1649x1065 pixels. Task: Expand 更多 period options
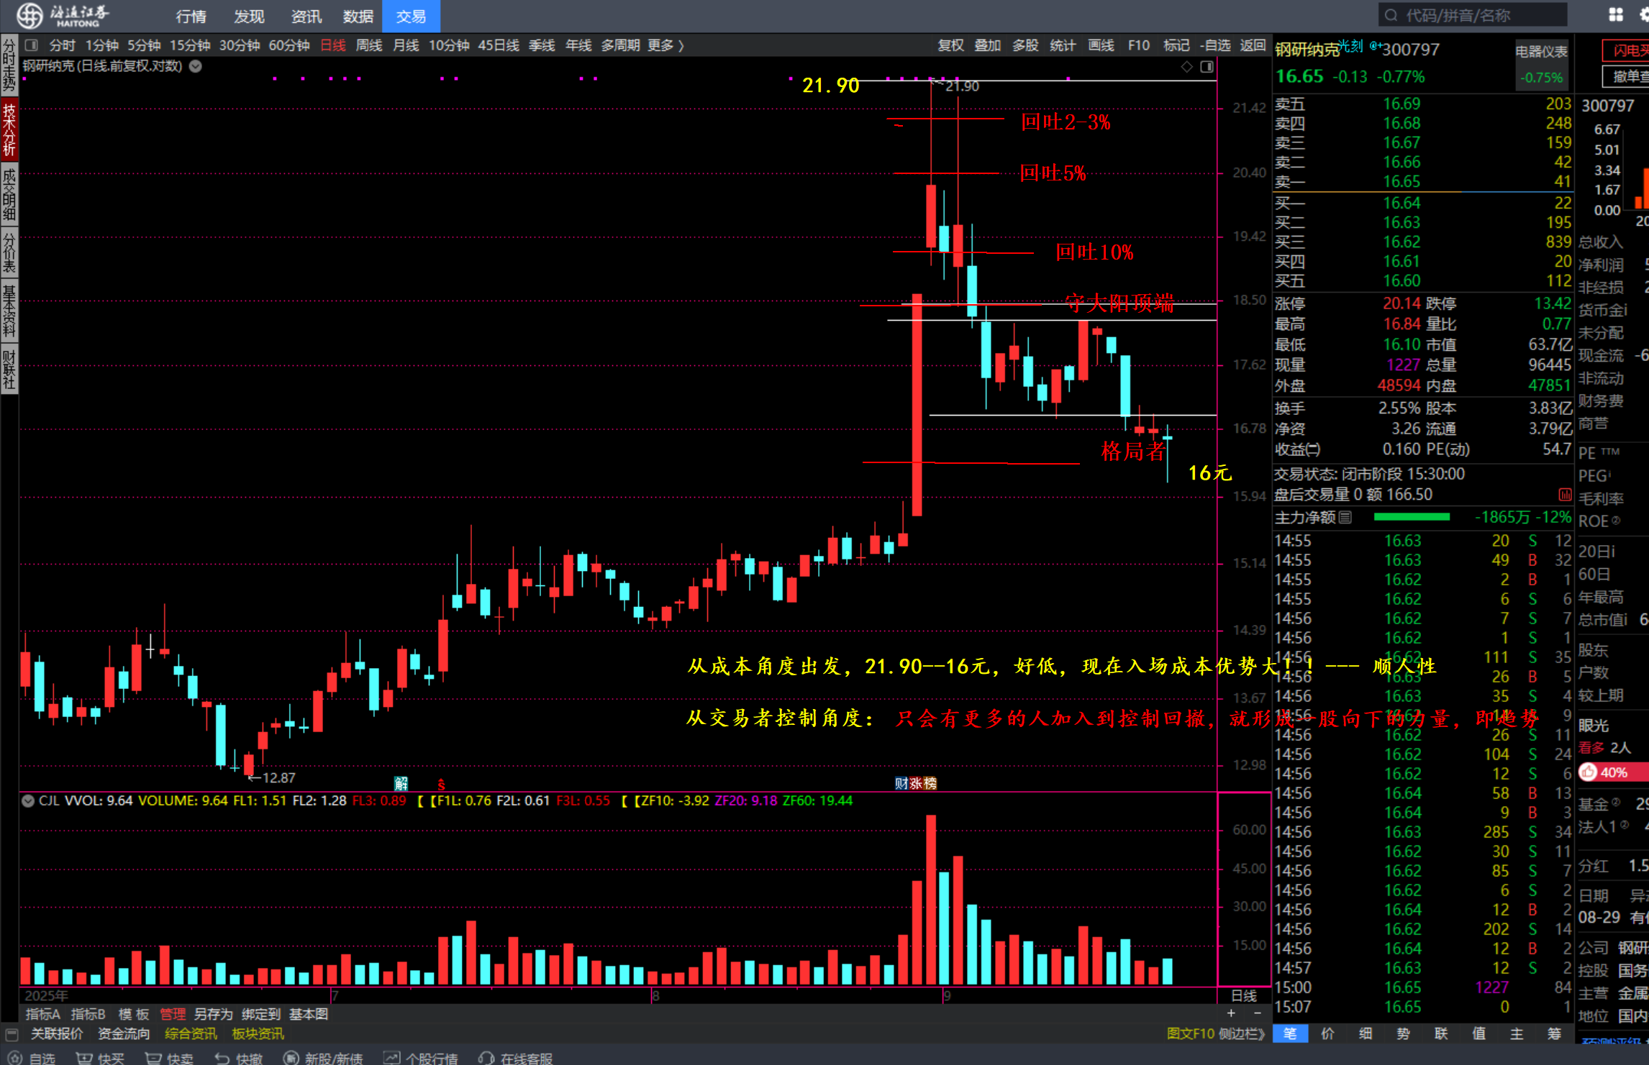[x=665, y=45]
